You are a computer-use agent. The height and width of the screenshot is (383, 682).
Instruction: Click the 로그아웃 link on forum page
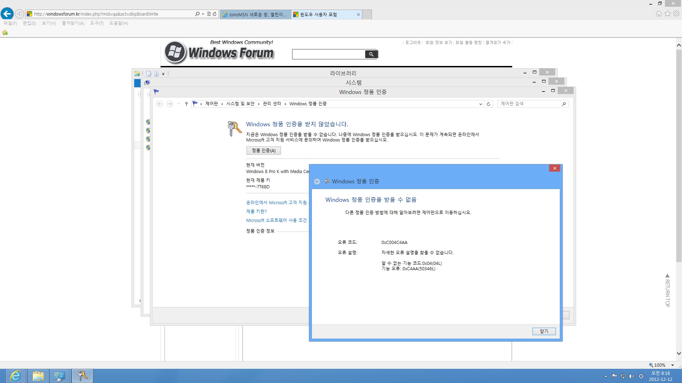[413, 43]
